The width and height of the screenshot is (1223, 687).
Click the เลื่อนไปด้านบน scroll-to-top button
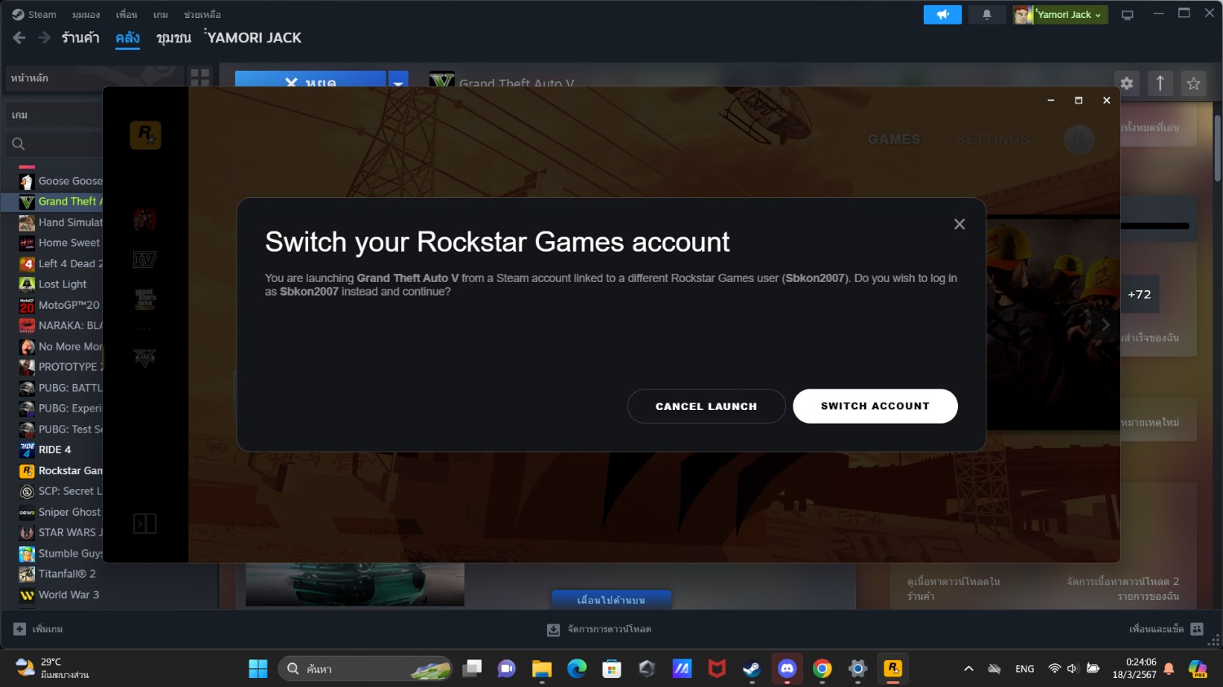point(611,600)
